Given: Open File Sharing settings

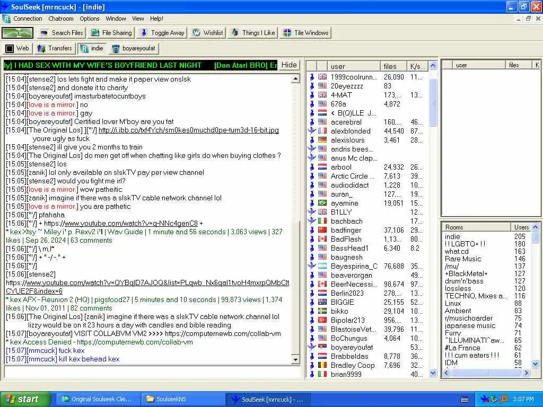Looking at the screenshot, I should pos(111,33).
